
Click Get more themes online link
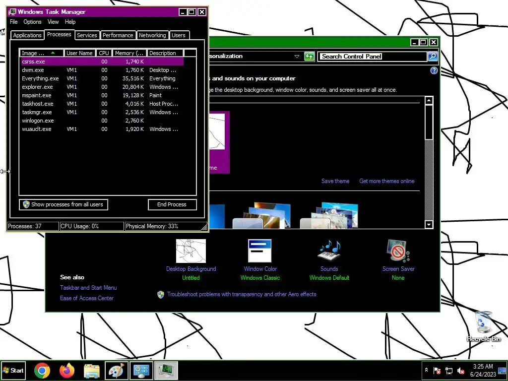[x=387, y=181]
